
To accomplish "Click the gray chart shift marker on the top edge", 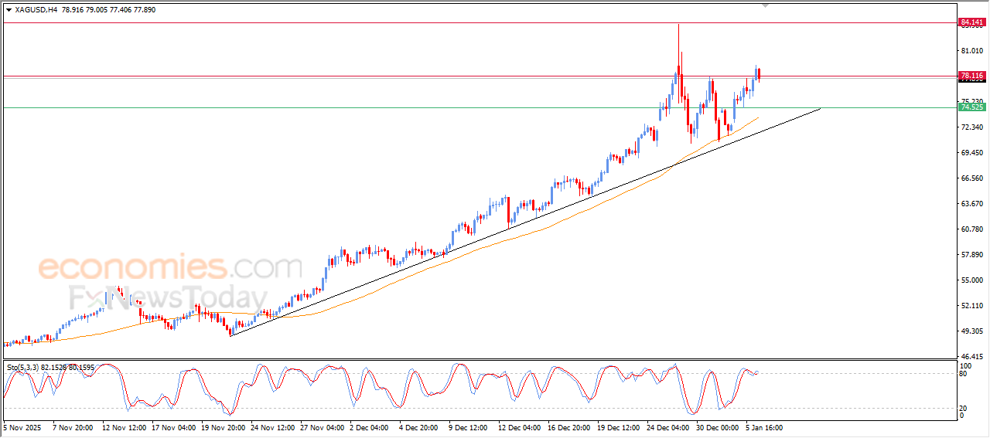I will (766, 5).
